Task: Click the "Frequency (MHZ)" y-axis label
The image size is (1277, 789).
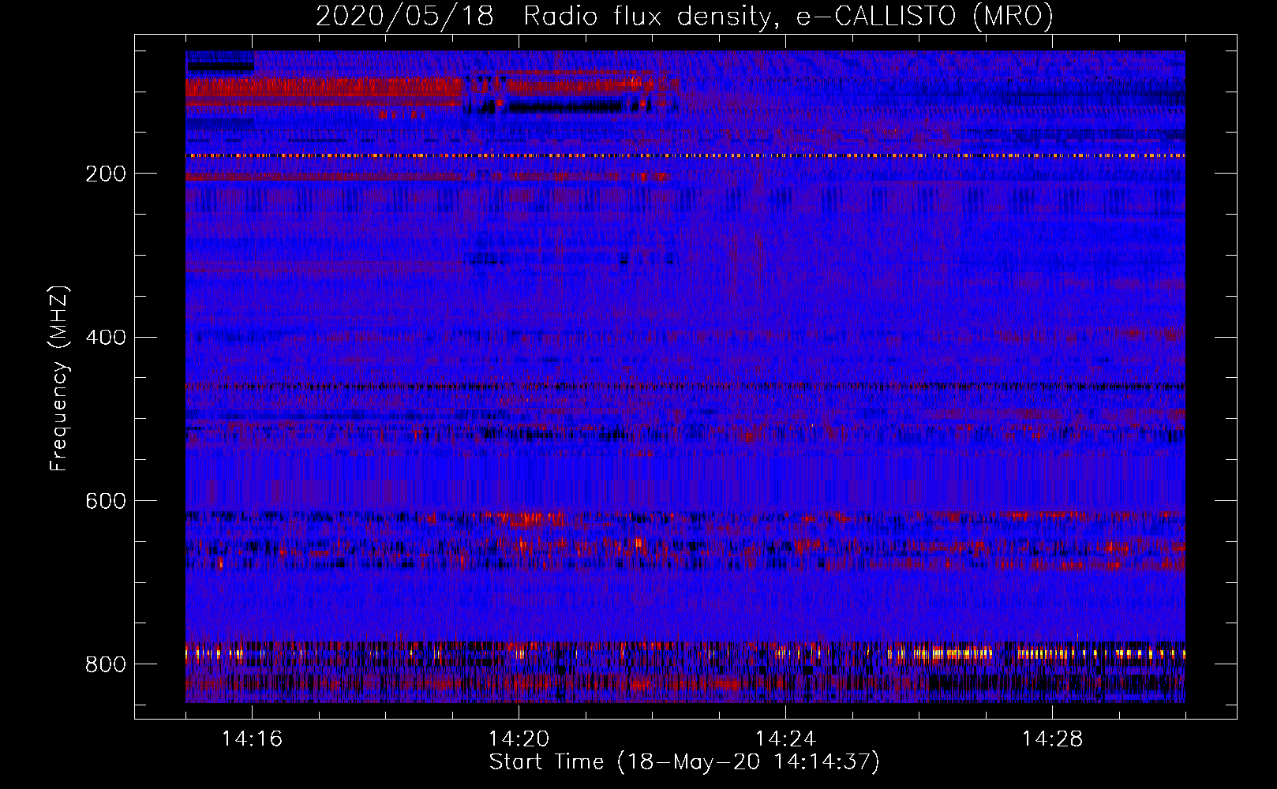Action: pos(59,378)
